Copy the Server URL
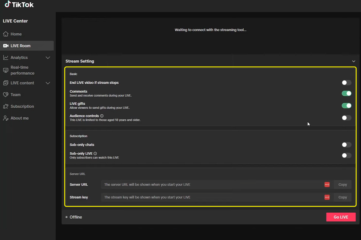 343,185
